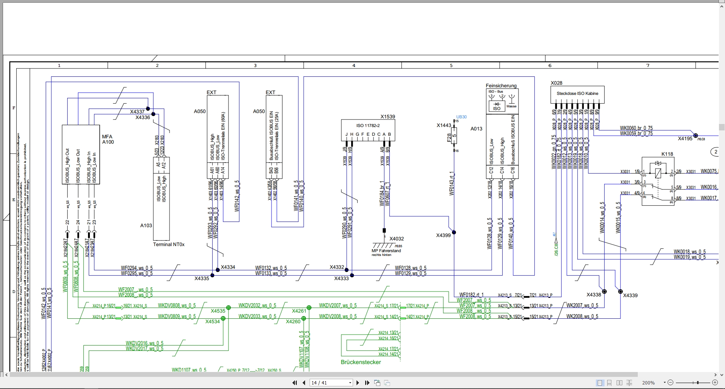Click the 'Brückenstecker' green label

[x=361, y=362]
